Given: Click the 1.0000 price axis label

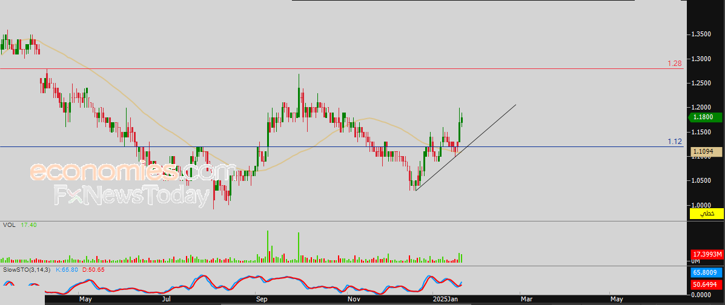Looking at the screenshot, I should pyautogui.click(x=701, y=205).
